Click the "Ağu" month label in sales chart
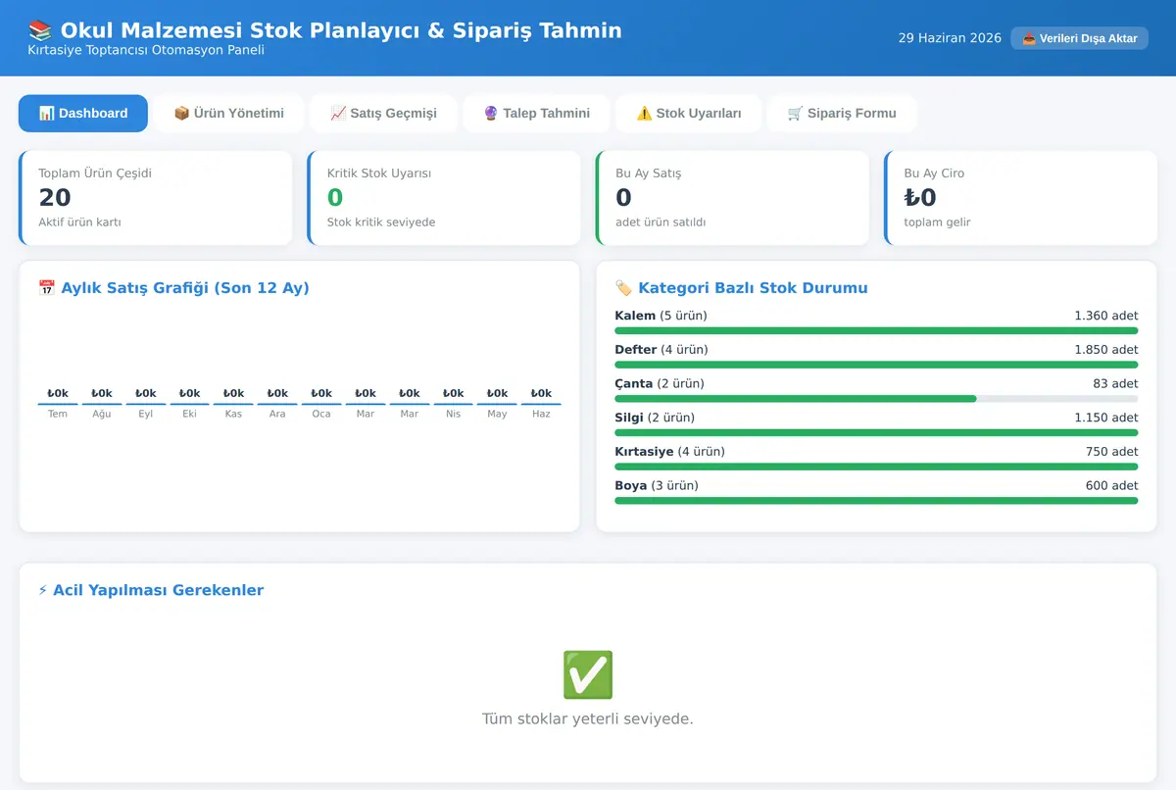Viewport: 1176px width, 790px height. coord(102,414)
